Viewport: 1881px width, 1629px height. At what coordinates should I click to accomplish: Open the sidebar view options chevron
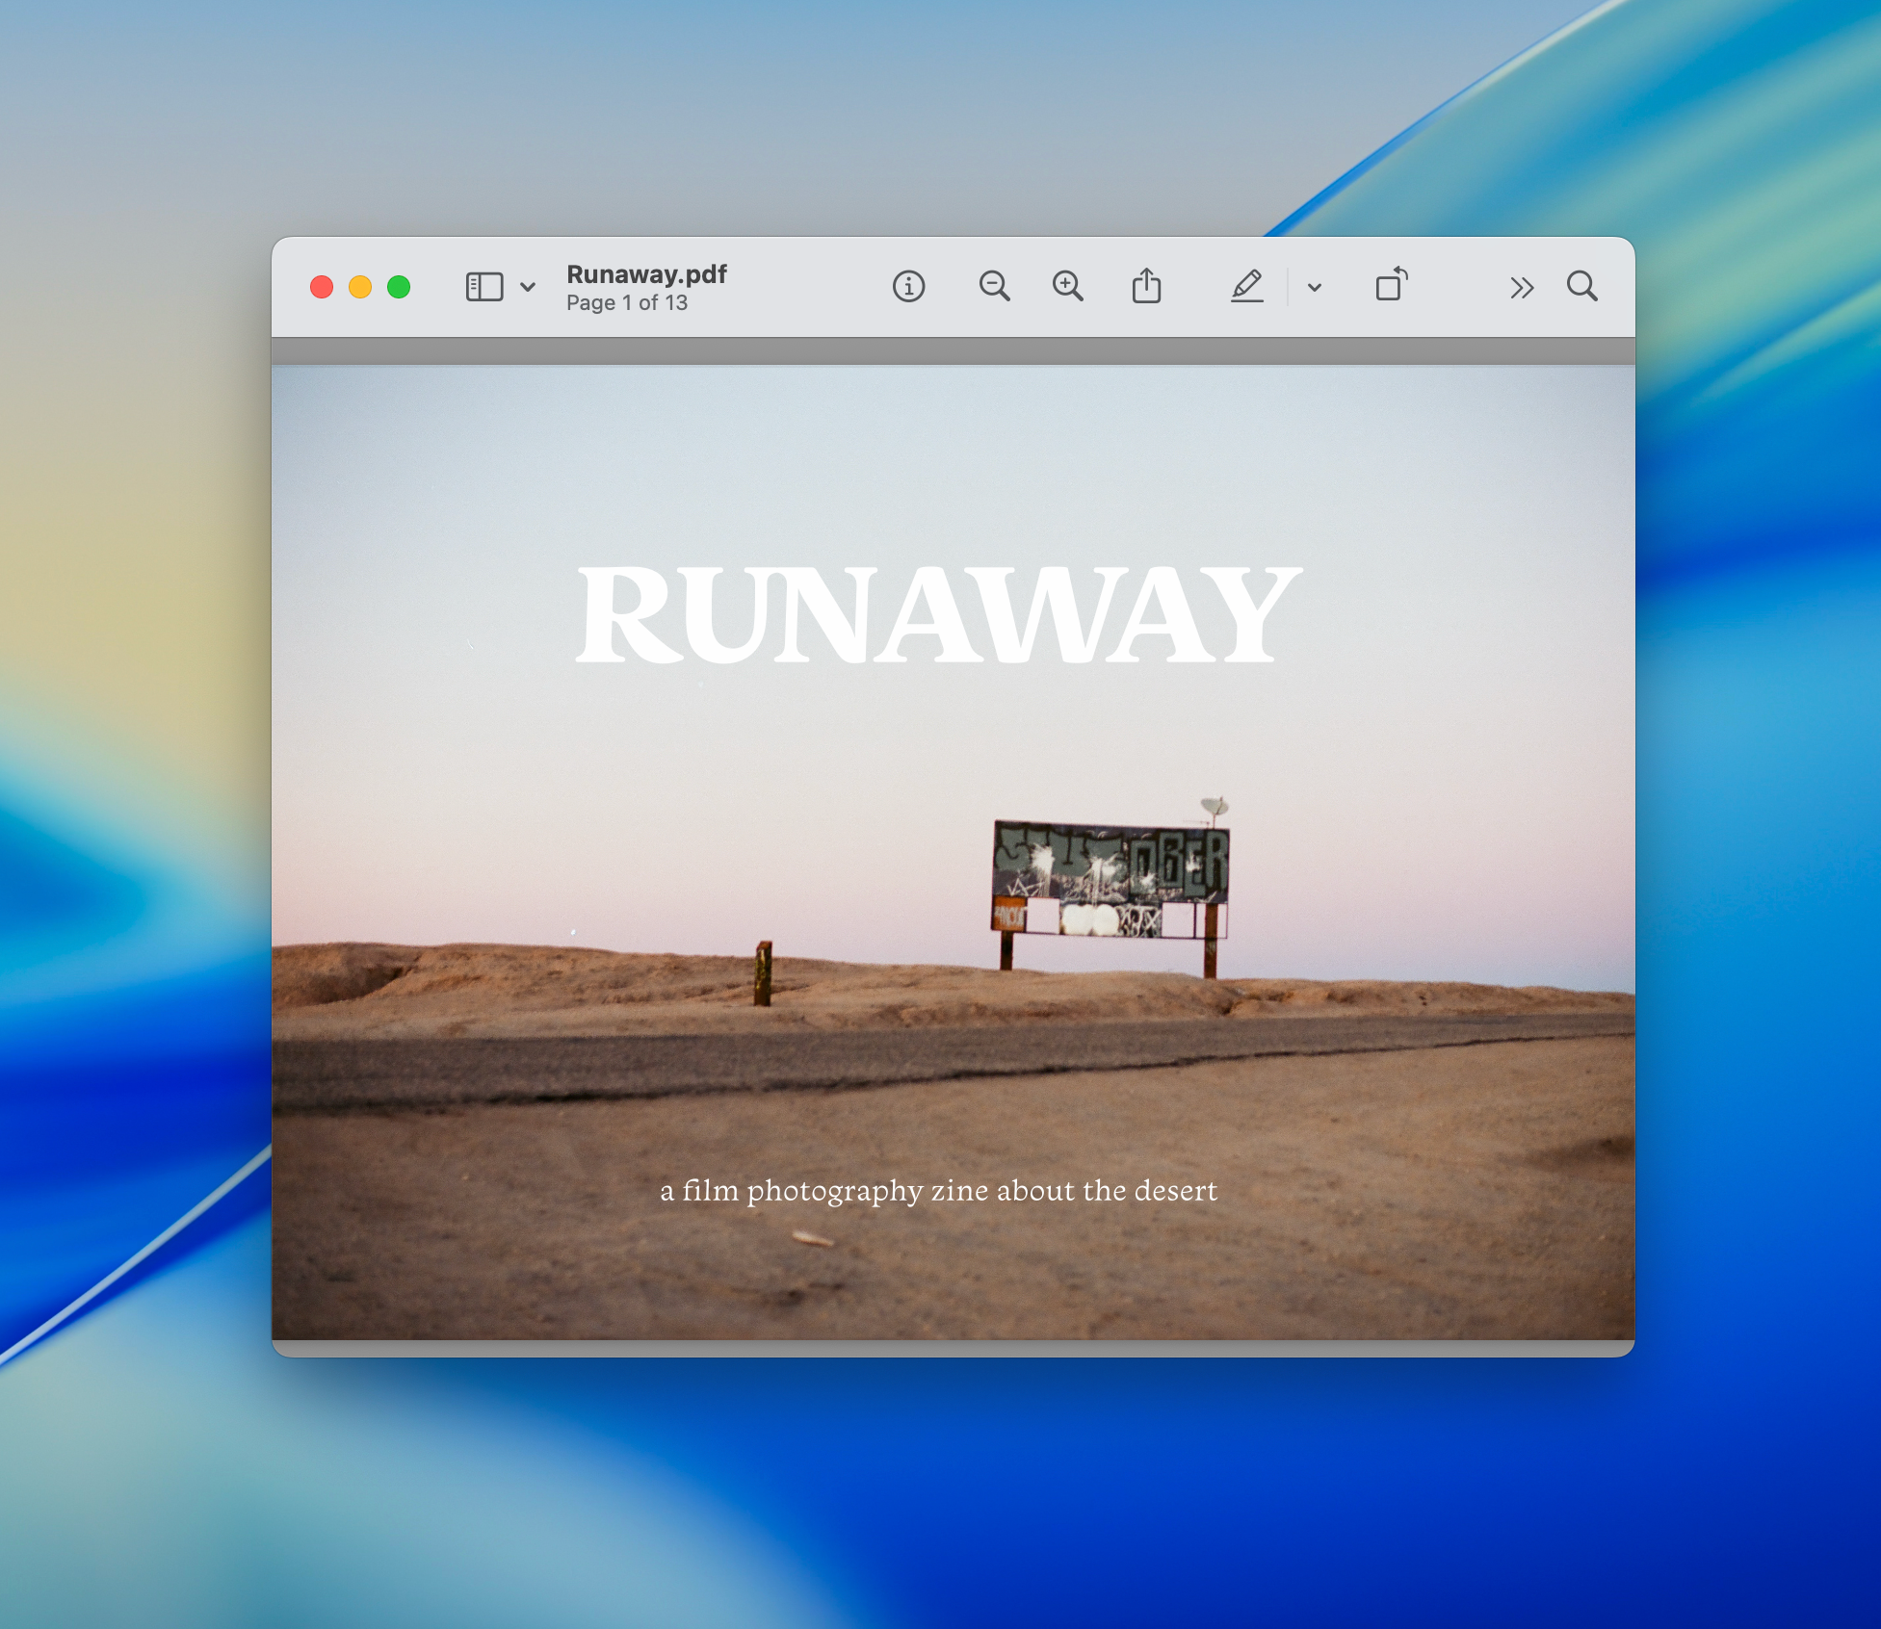(x=526, y=287)
